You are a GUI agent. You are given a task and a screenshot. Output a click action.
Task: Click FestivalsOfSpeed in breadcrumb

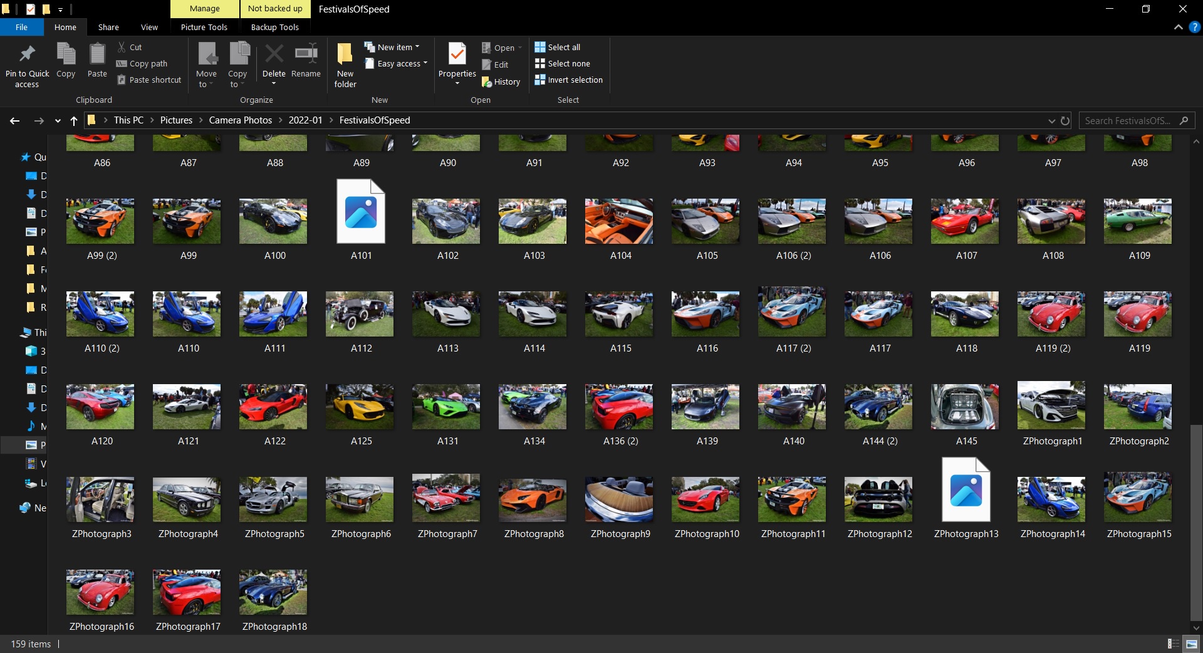click(375, 120)
